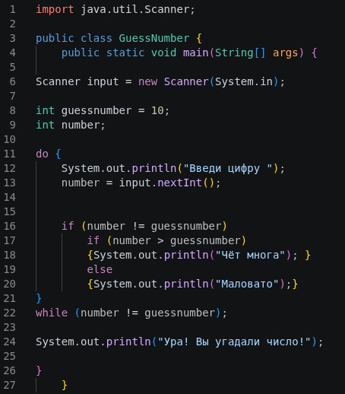Click the main method name
Image resolution: width=345 pixels, height=394 pixels.
coord(196,53)
